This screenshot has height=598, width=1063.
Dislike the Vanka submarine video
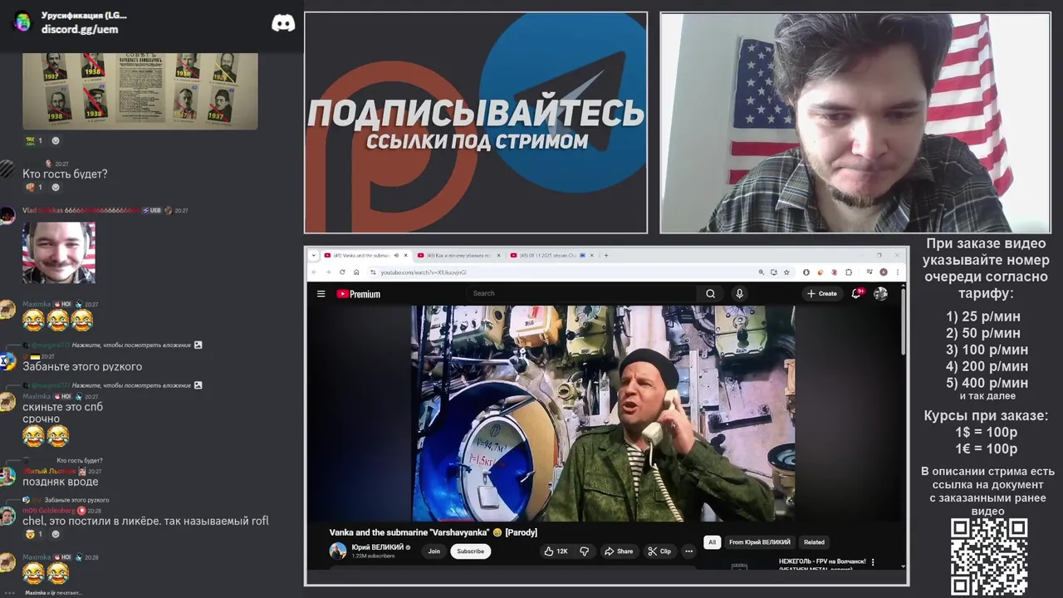585,551
